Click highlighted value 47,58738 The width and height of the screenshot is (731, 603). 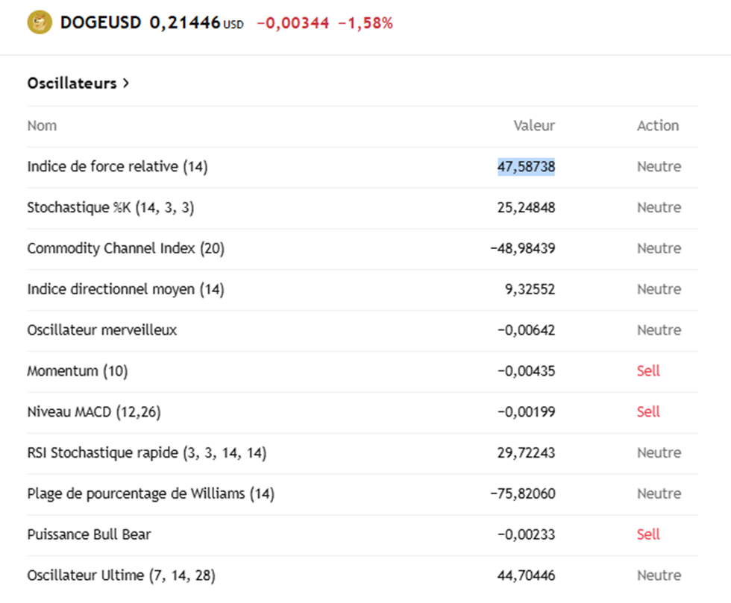(526, 167)
